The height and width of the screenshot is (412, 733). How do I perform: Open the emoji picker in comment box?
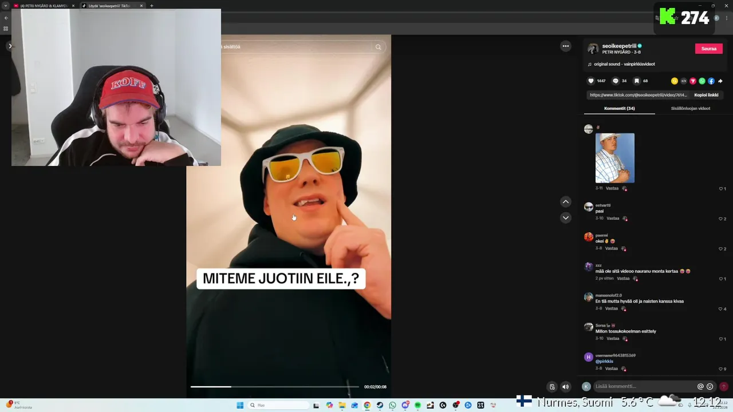(710, 386)
